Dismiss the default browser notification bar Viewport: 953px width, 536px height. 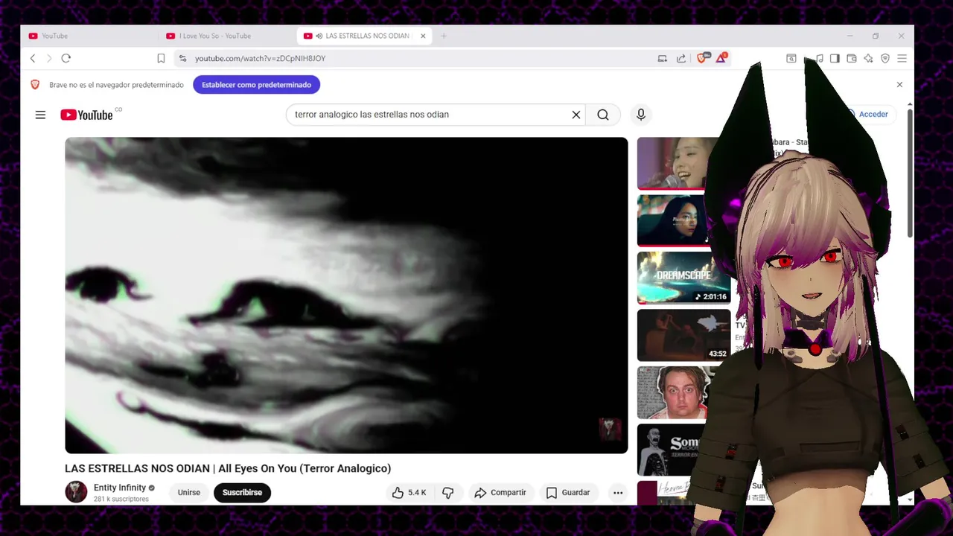pyautogui.click(x=899, y=85)
